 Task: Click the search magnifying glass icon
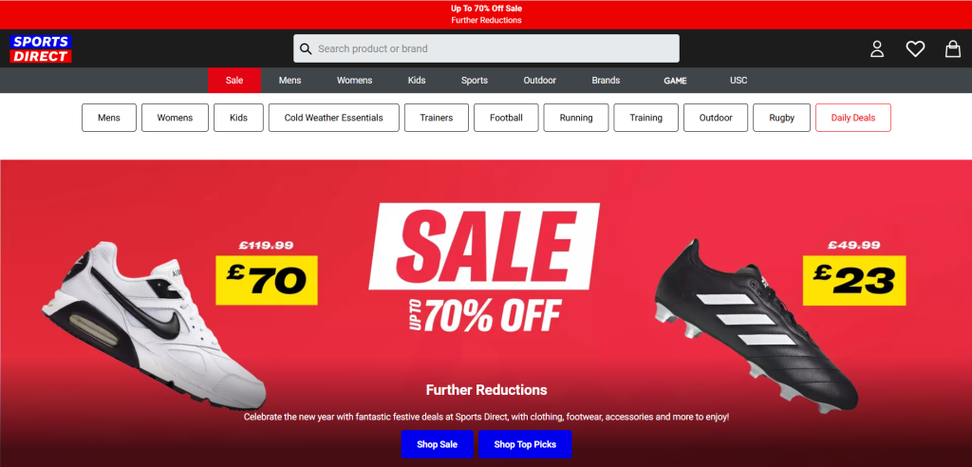pos(306,49)
